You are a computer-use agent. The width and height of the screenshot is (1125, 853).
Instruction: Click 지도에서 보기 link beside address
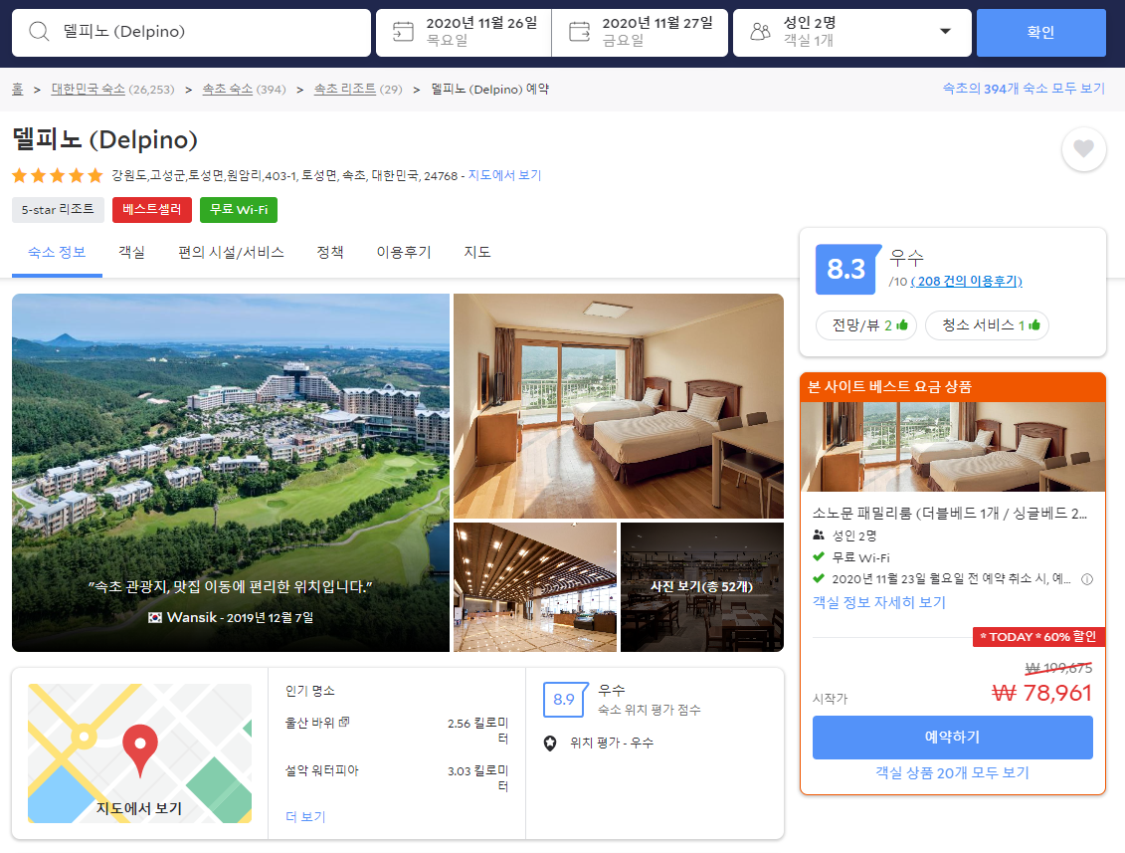(505, 175)
